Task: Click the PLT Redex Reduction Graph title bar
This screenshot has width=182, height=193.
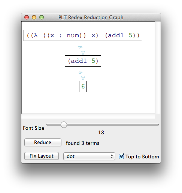Action: 91,17
